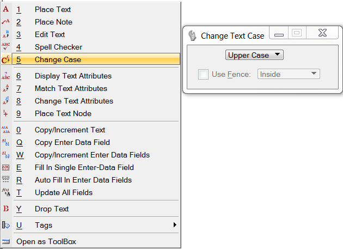The height and width of the screenshot is (249, 343).
Task: Open the Spell Checker icon
Action: point(5,47)
